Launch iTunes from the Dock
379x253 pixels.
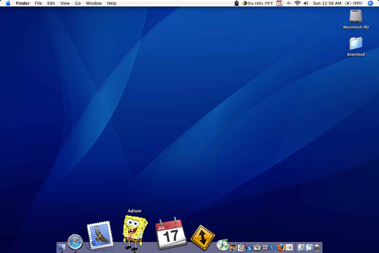point(223,245)
